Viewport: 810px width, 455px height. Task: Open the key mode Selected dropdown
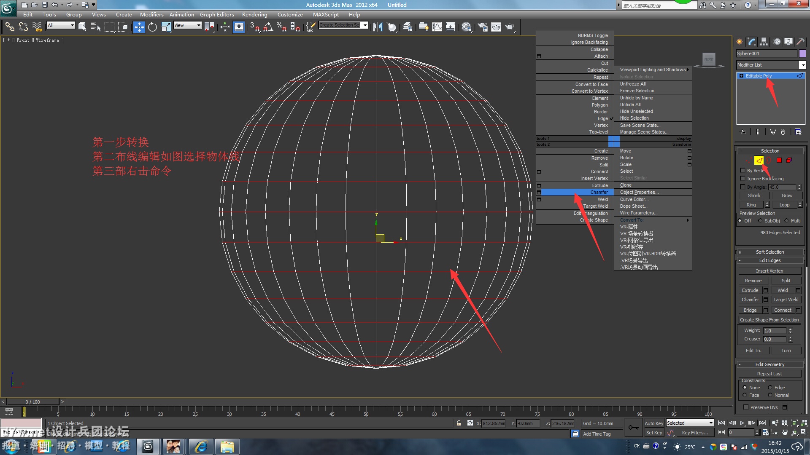click(711, 423)
